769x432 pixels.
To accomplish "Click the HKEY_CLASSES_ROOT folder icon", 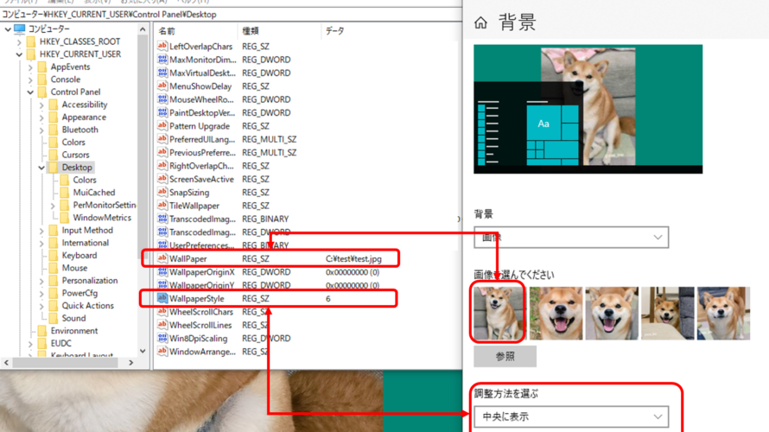I will (x=31, y=41).
